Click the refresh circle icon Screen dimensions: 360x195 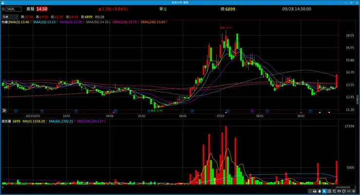[343, 191]
